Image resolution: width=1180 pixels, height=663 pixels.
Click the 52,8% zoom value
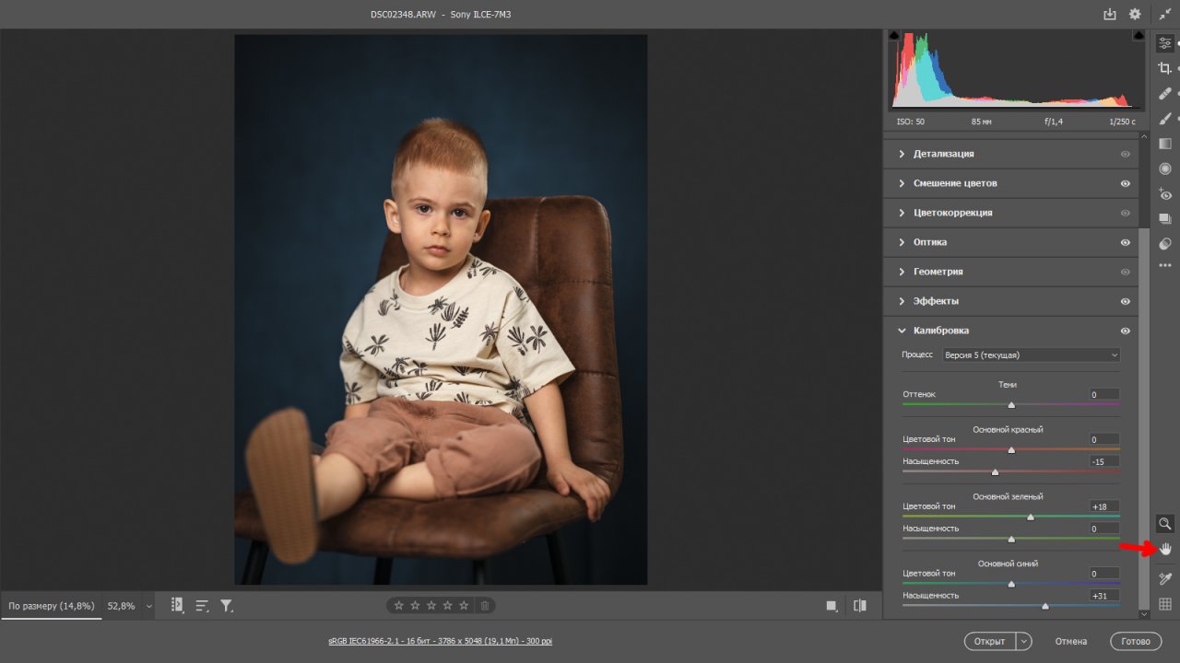pos(121,606)
